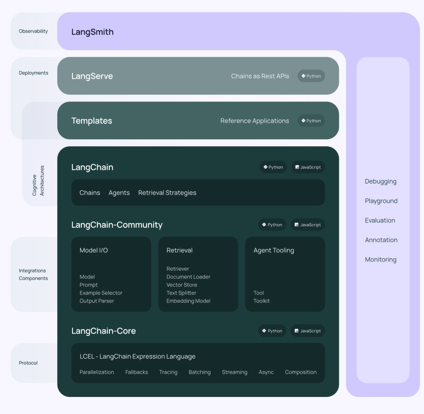Click the Cognitive Architectures vertical label
424x414 pixels.
(x=38, y=181)
